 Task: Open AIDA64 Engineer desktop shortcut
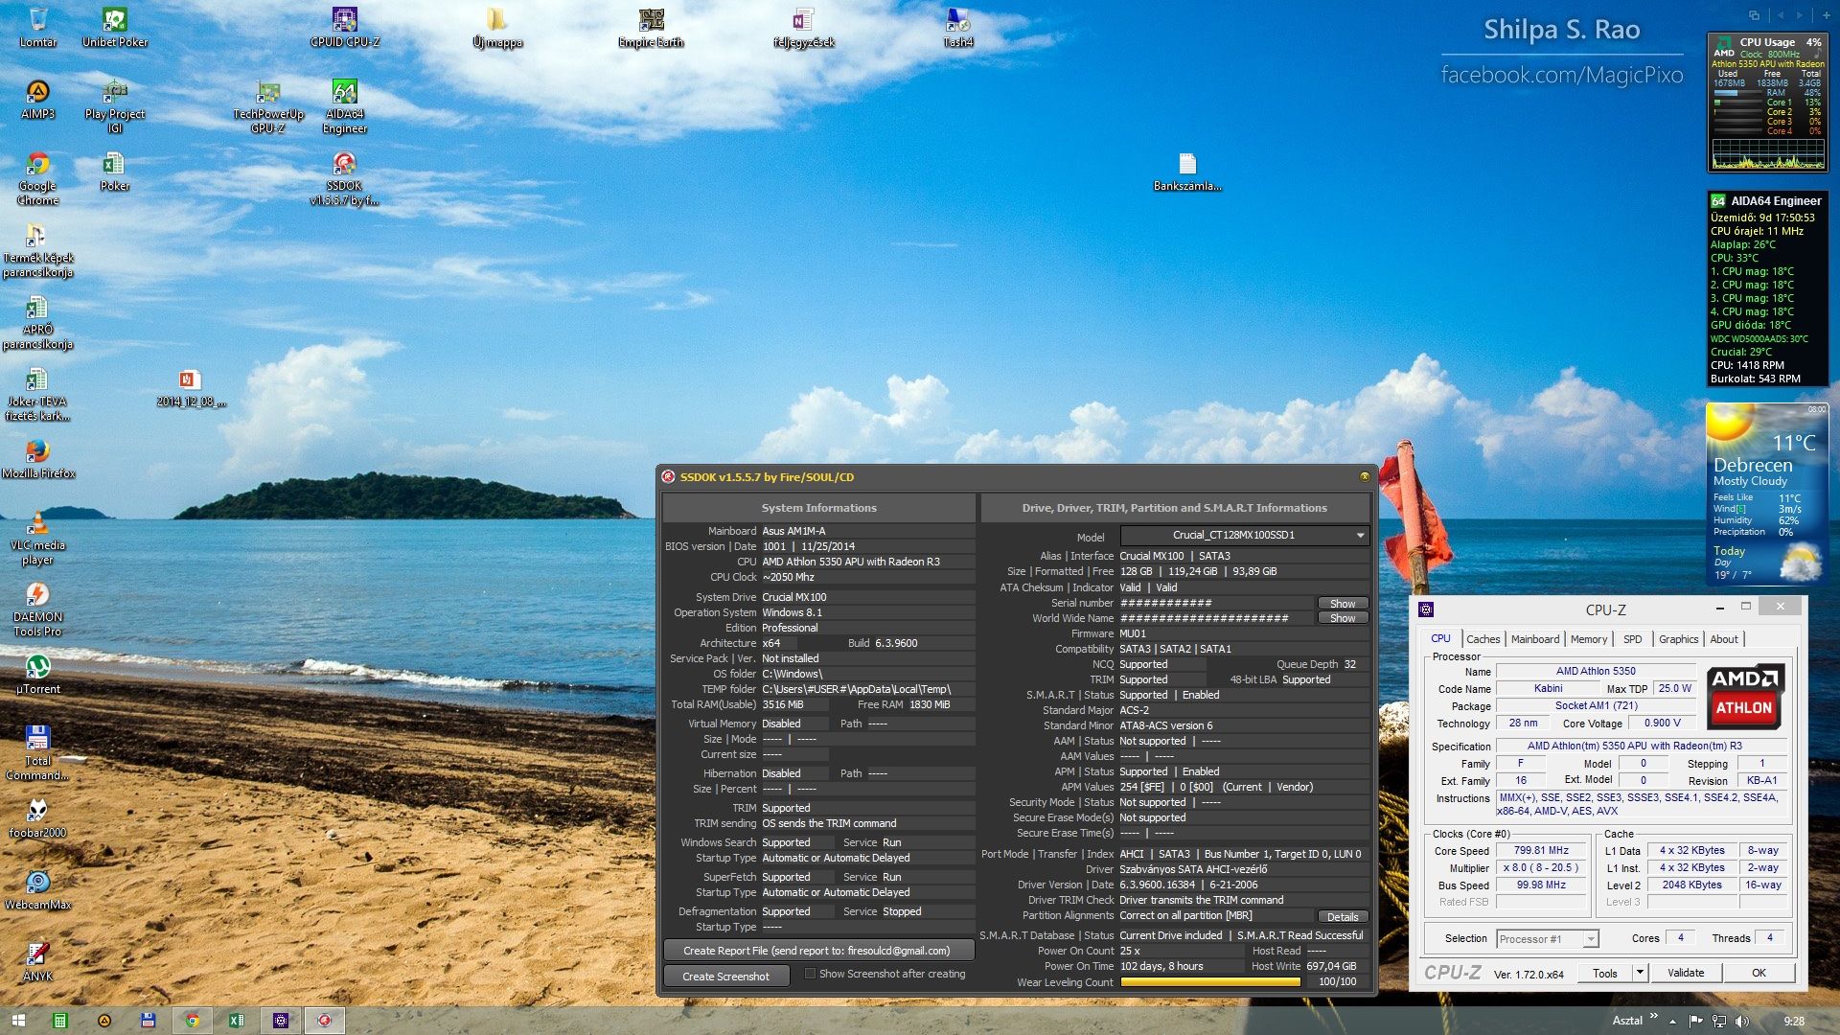pos(345,105)
